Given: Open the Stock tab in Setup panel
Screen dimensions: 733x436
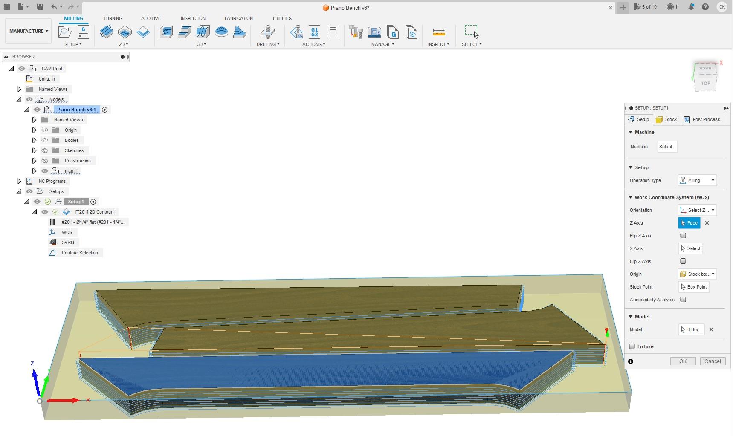Looking at the screenshot, I should pyautogui.click(x=666, y=119).
